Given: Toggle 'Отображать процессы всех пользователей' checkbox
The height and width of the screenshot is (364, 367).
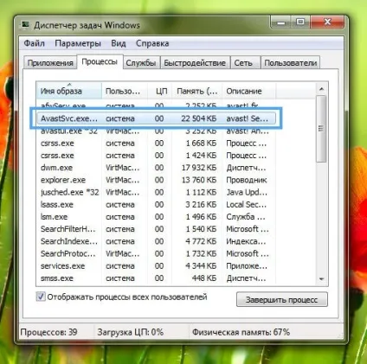Looking at the screenshot, I should [x=41, y=297].
